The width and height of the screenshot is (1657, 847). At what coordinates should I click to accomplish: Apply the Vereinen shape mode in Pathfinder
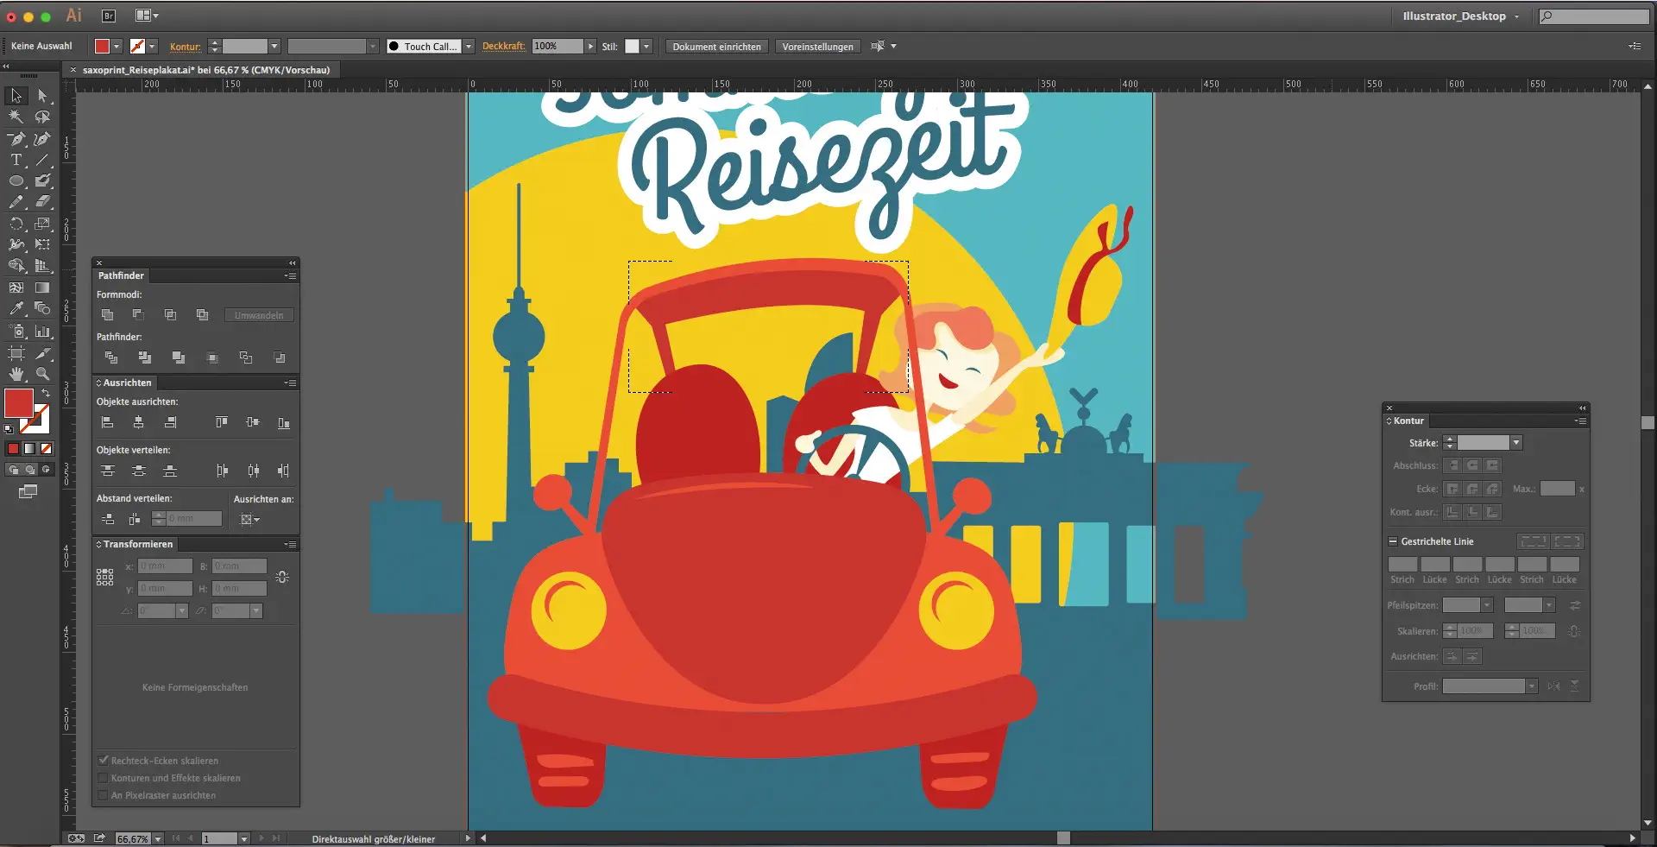click(108, 315)
